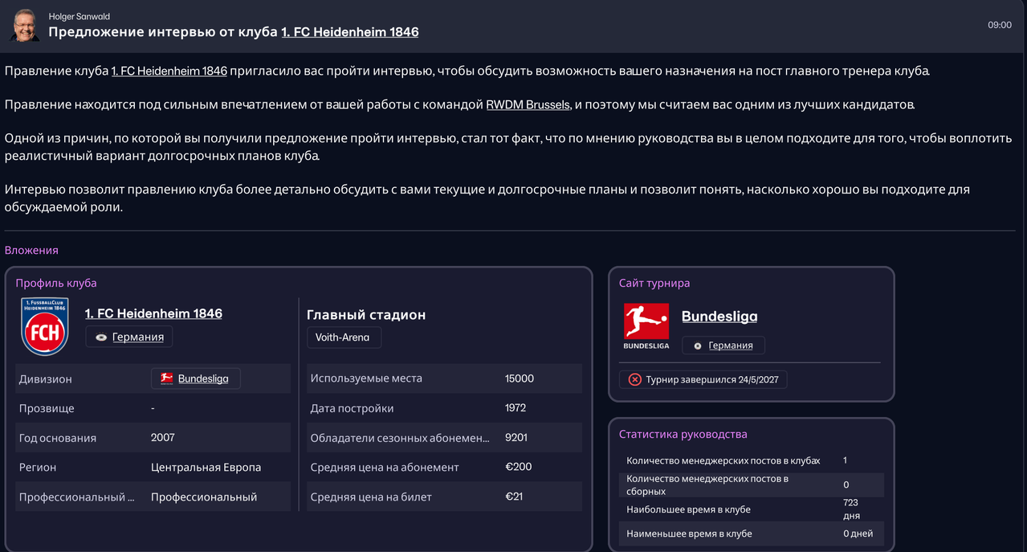The width and height of the screenshot is (1027, 552).
Task: Click the Германия button under Bundesliga heading
Action: click(x=723, y=346)
